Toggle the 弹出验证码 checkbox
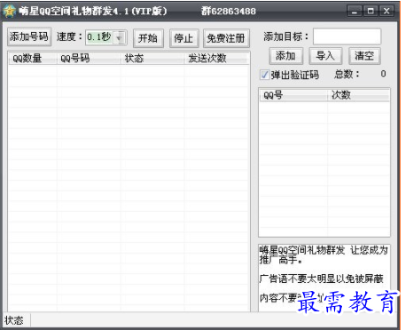Viewport: 405px width, 330px height. pyautogui.click(x=265, y=75)
